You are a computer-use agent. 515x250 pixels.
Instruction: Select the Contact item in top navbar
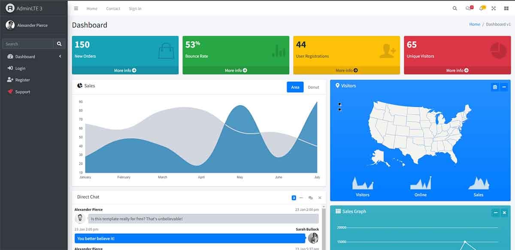tap(113, 9)
